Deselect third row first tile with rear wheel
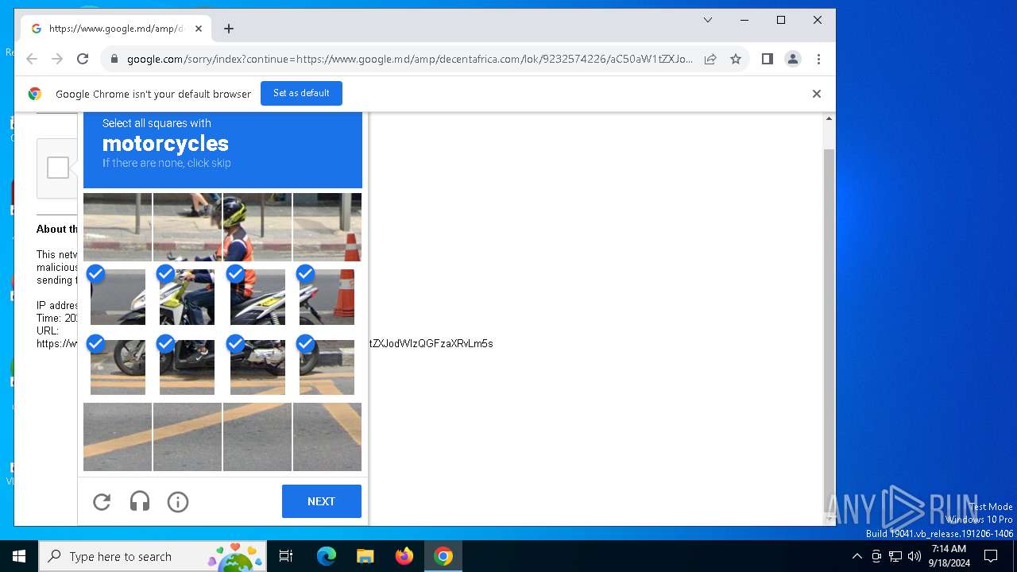This screenshot has height=572, width=1017. 118,367
